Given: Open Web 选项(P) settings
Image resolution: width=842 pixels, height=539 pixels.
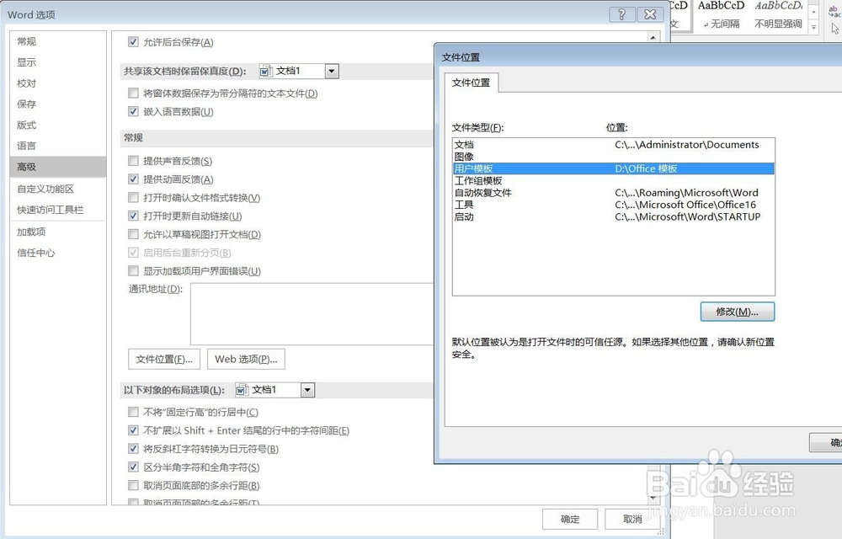Looking at the screenshot, I should pos(245,359).
